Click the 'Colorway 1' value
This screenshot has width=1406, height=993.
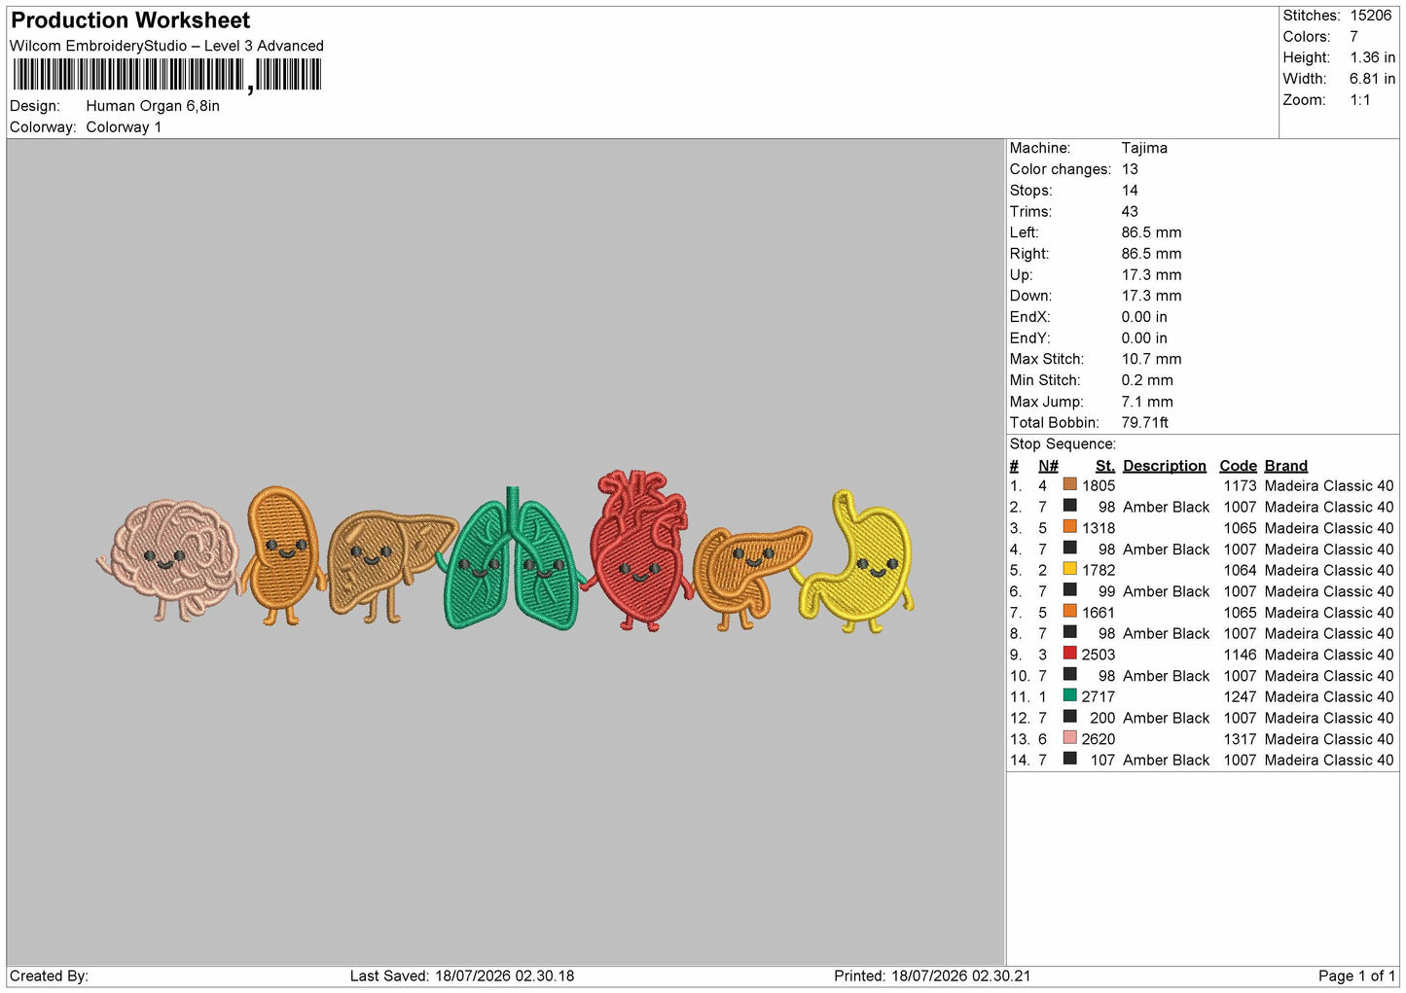pos(124,127)
